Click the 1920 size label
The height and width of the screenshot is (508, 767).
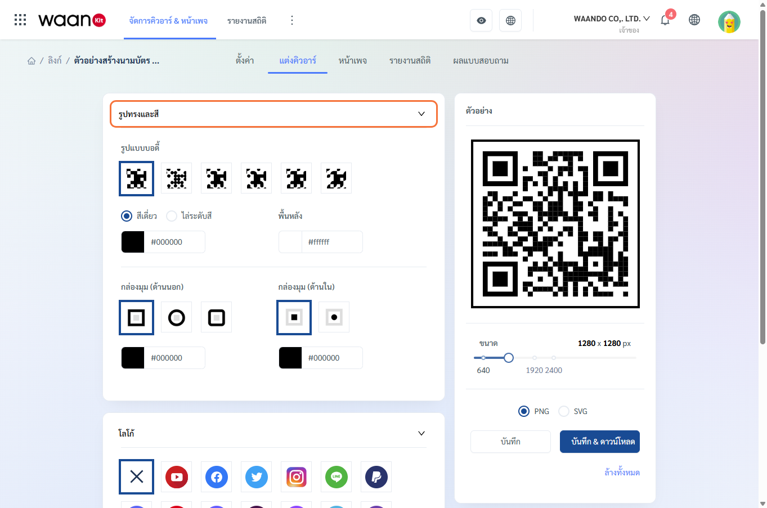(534, 370)
